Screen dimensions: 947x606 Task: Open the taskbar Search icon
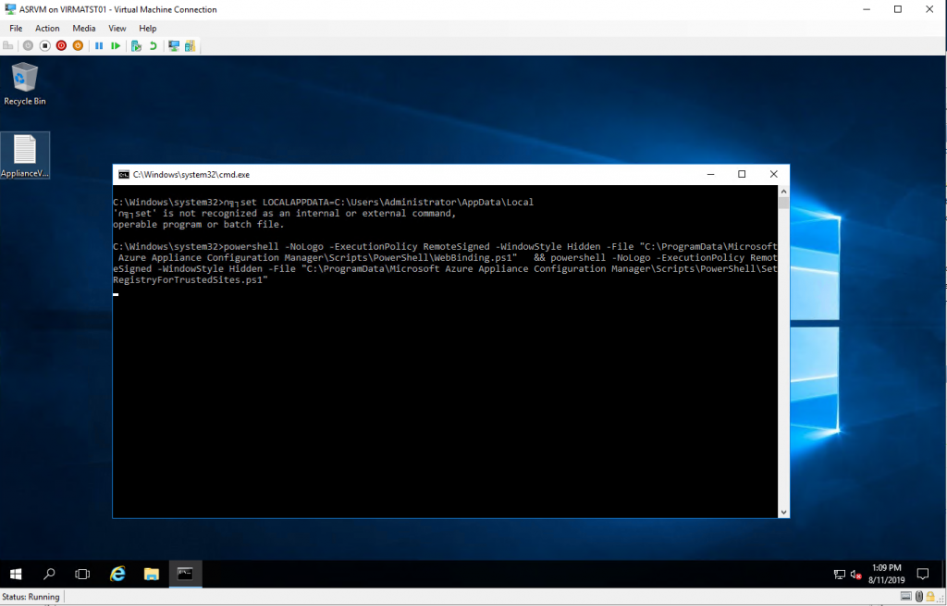(x=50, y=574)
